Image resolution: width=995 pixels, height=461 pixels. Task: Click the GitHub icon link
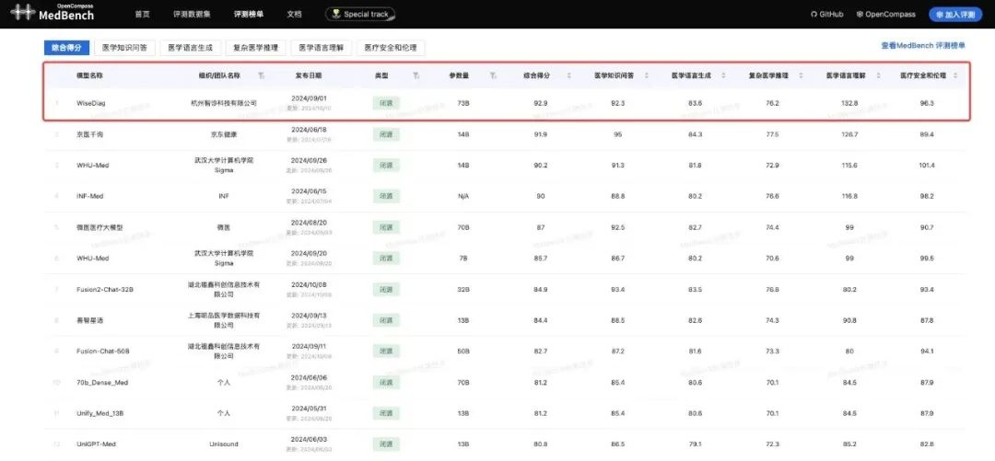[826, 14]
